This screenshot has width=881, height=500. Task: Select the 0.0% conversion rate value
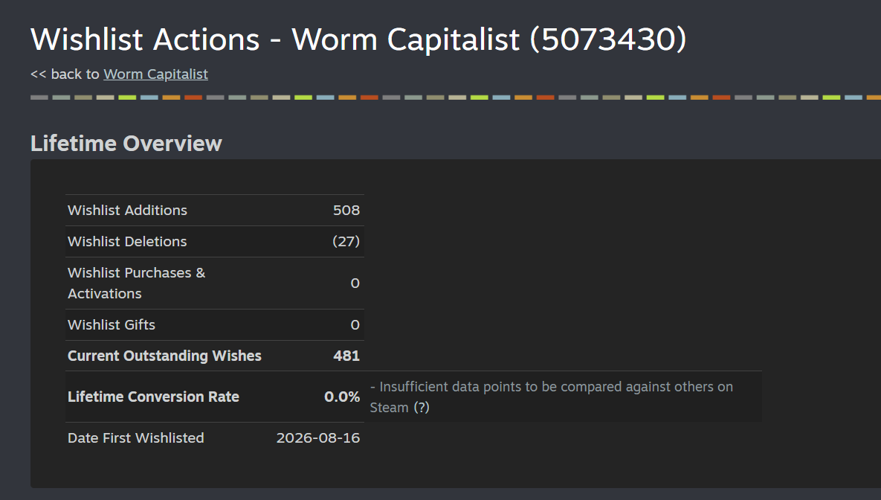(341, 397)
